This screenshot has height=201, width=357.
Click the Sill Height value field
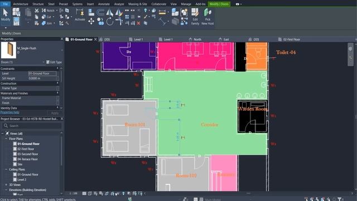tap(42, 78)
